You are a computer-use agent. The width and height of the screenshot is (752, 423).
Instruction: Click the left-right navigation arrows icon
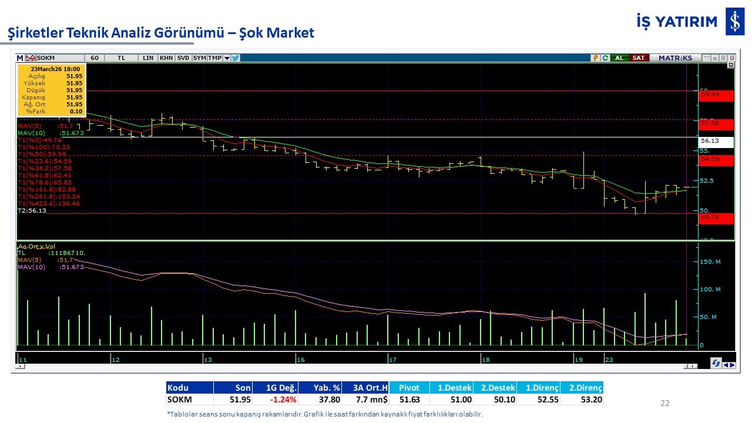click(728, 364)
